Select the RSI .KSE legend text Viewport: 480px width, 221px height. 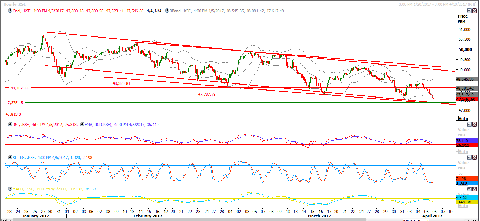pyautogui.click(x=45, y=124)
